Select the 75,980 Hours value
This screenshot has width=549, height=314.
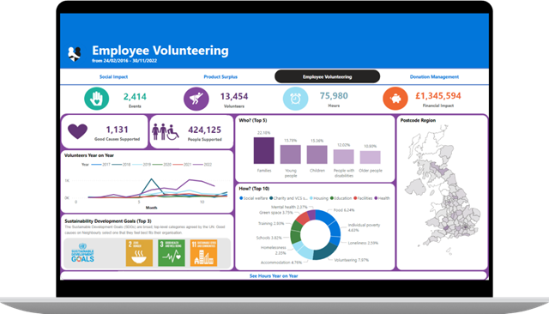point(334,95)
